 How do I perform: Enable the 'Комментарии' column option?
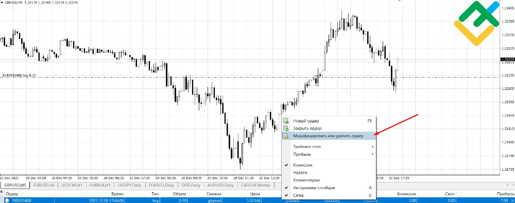point(329,180)
